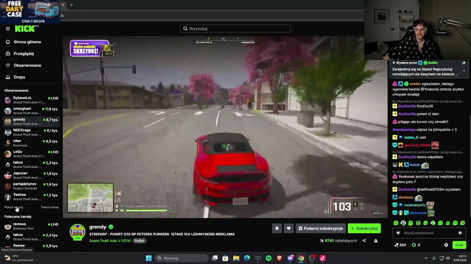Viewport: 471px width, 264px height.
Task: Open File Explorer from taskbar
Action: click(x=236, y=258)
